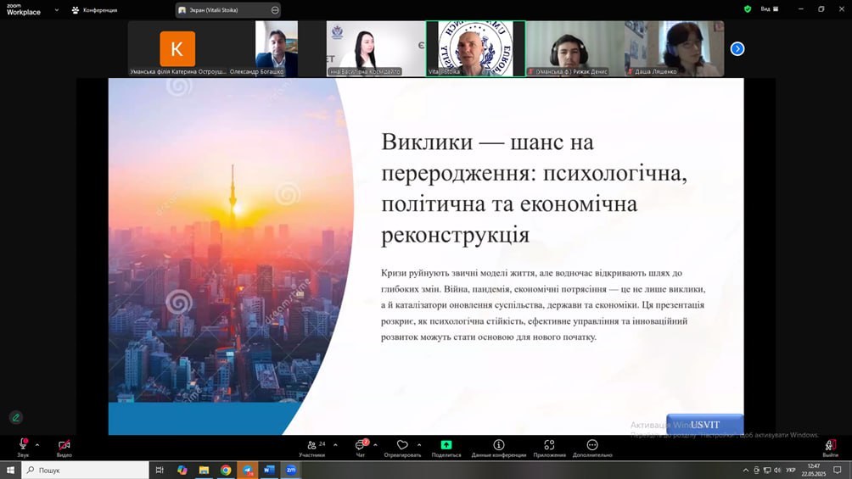Viewport: 852px width, 479px height.
Task: Expand audio options arrow next to Звук
Action: pyautogui.click(x=37, y=444)
